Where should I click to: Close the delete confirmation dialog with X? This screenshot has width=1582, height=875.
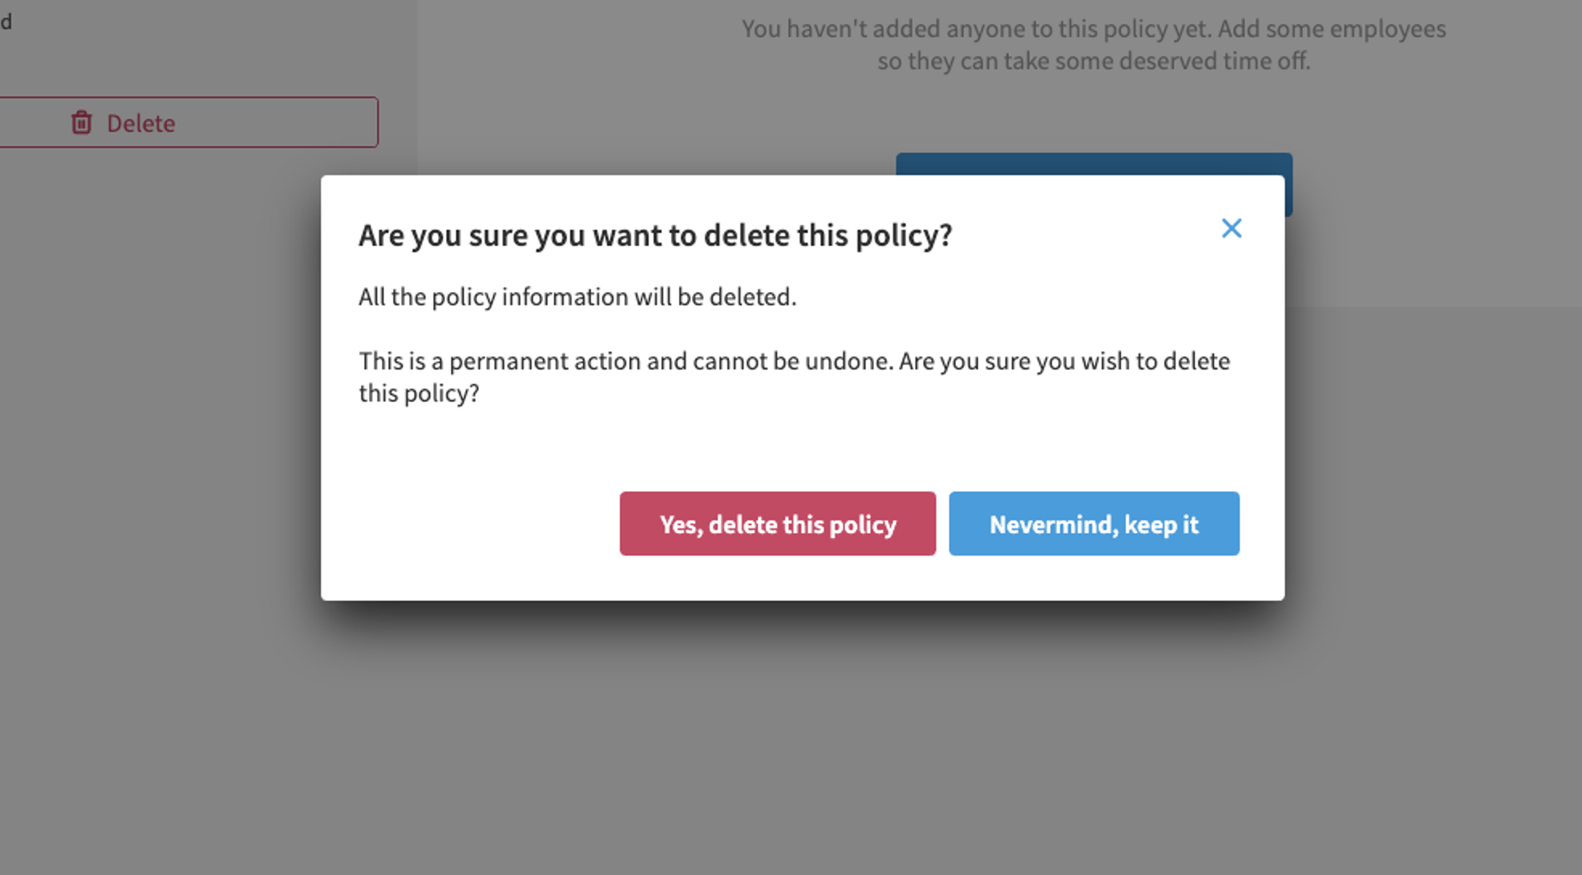point(1231,228)
